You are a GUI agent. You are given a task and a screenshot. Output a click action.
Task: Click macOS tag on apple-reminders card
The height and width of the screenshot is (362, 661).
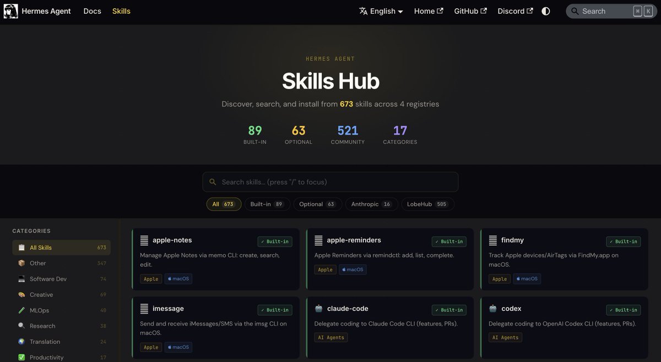tap(353, 270)
